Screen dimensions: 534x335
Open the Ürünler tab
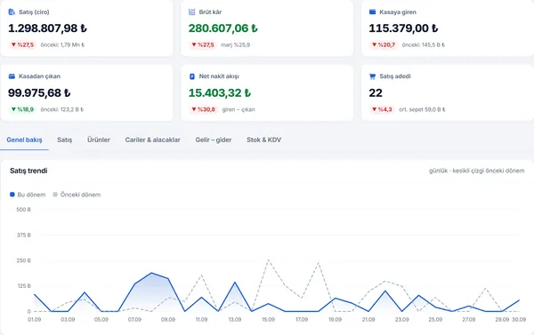99,140
